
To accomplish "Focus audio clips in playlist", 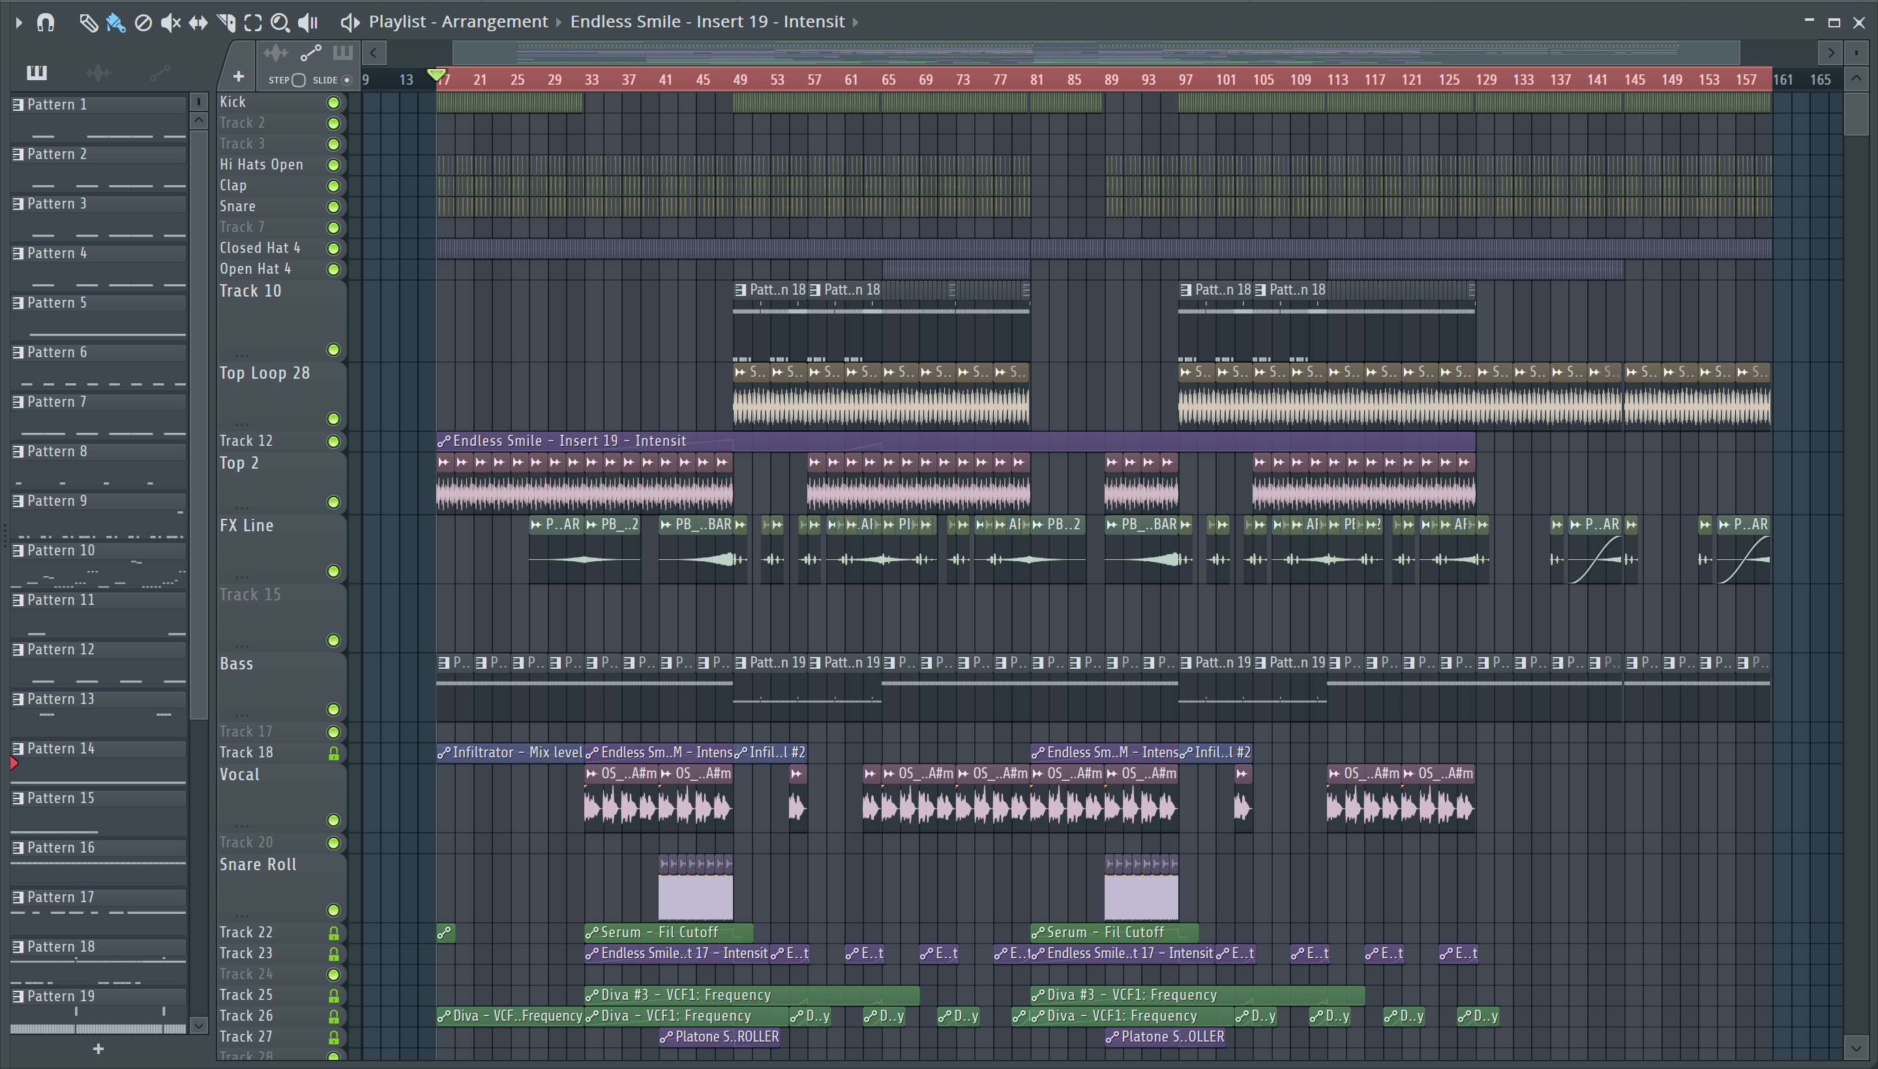I will click(x=276, y=53).
